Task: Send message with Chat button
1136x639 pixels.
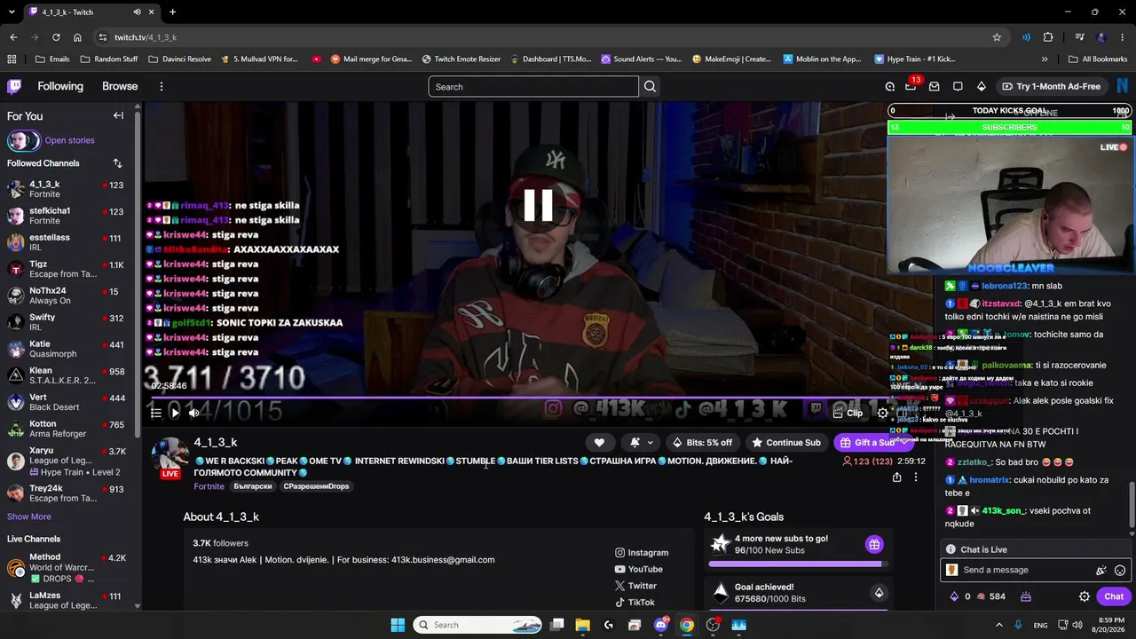Action: coord(1114,596)
